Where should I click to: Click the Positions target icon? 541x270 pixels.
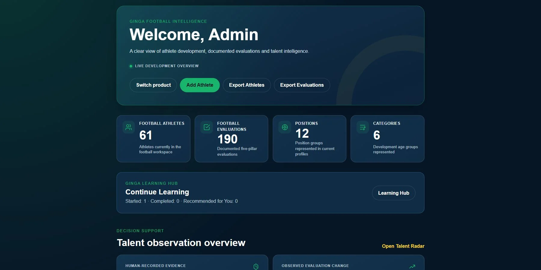(x=285, y=127)
